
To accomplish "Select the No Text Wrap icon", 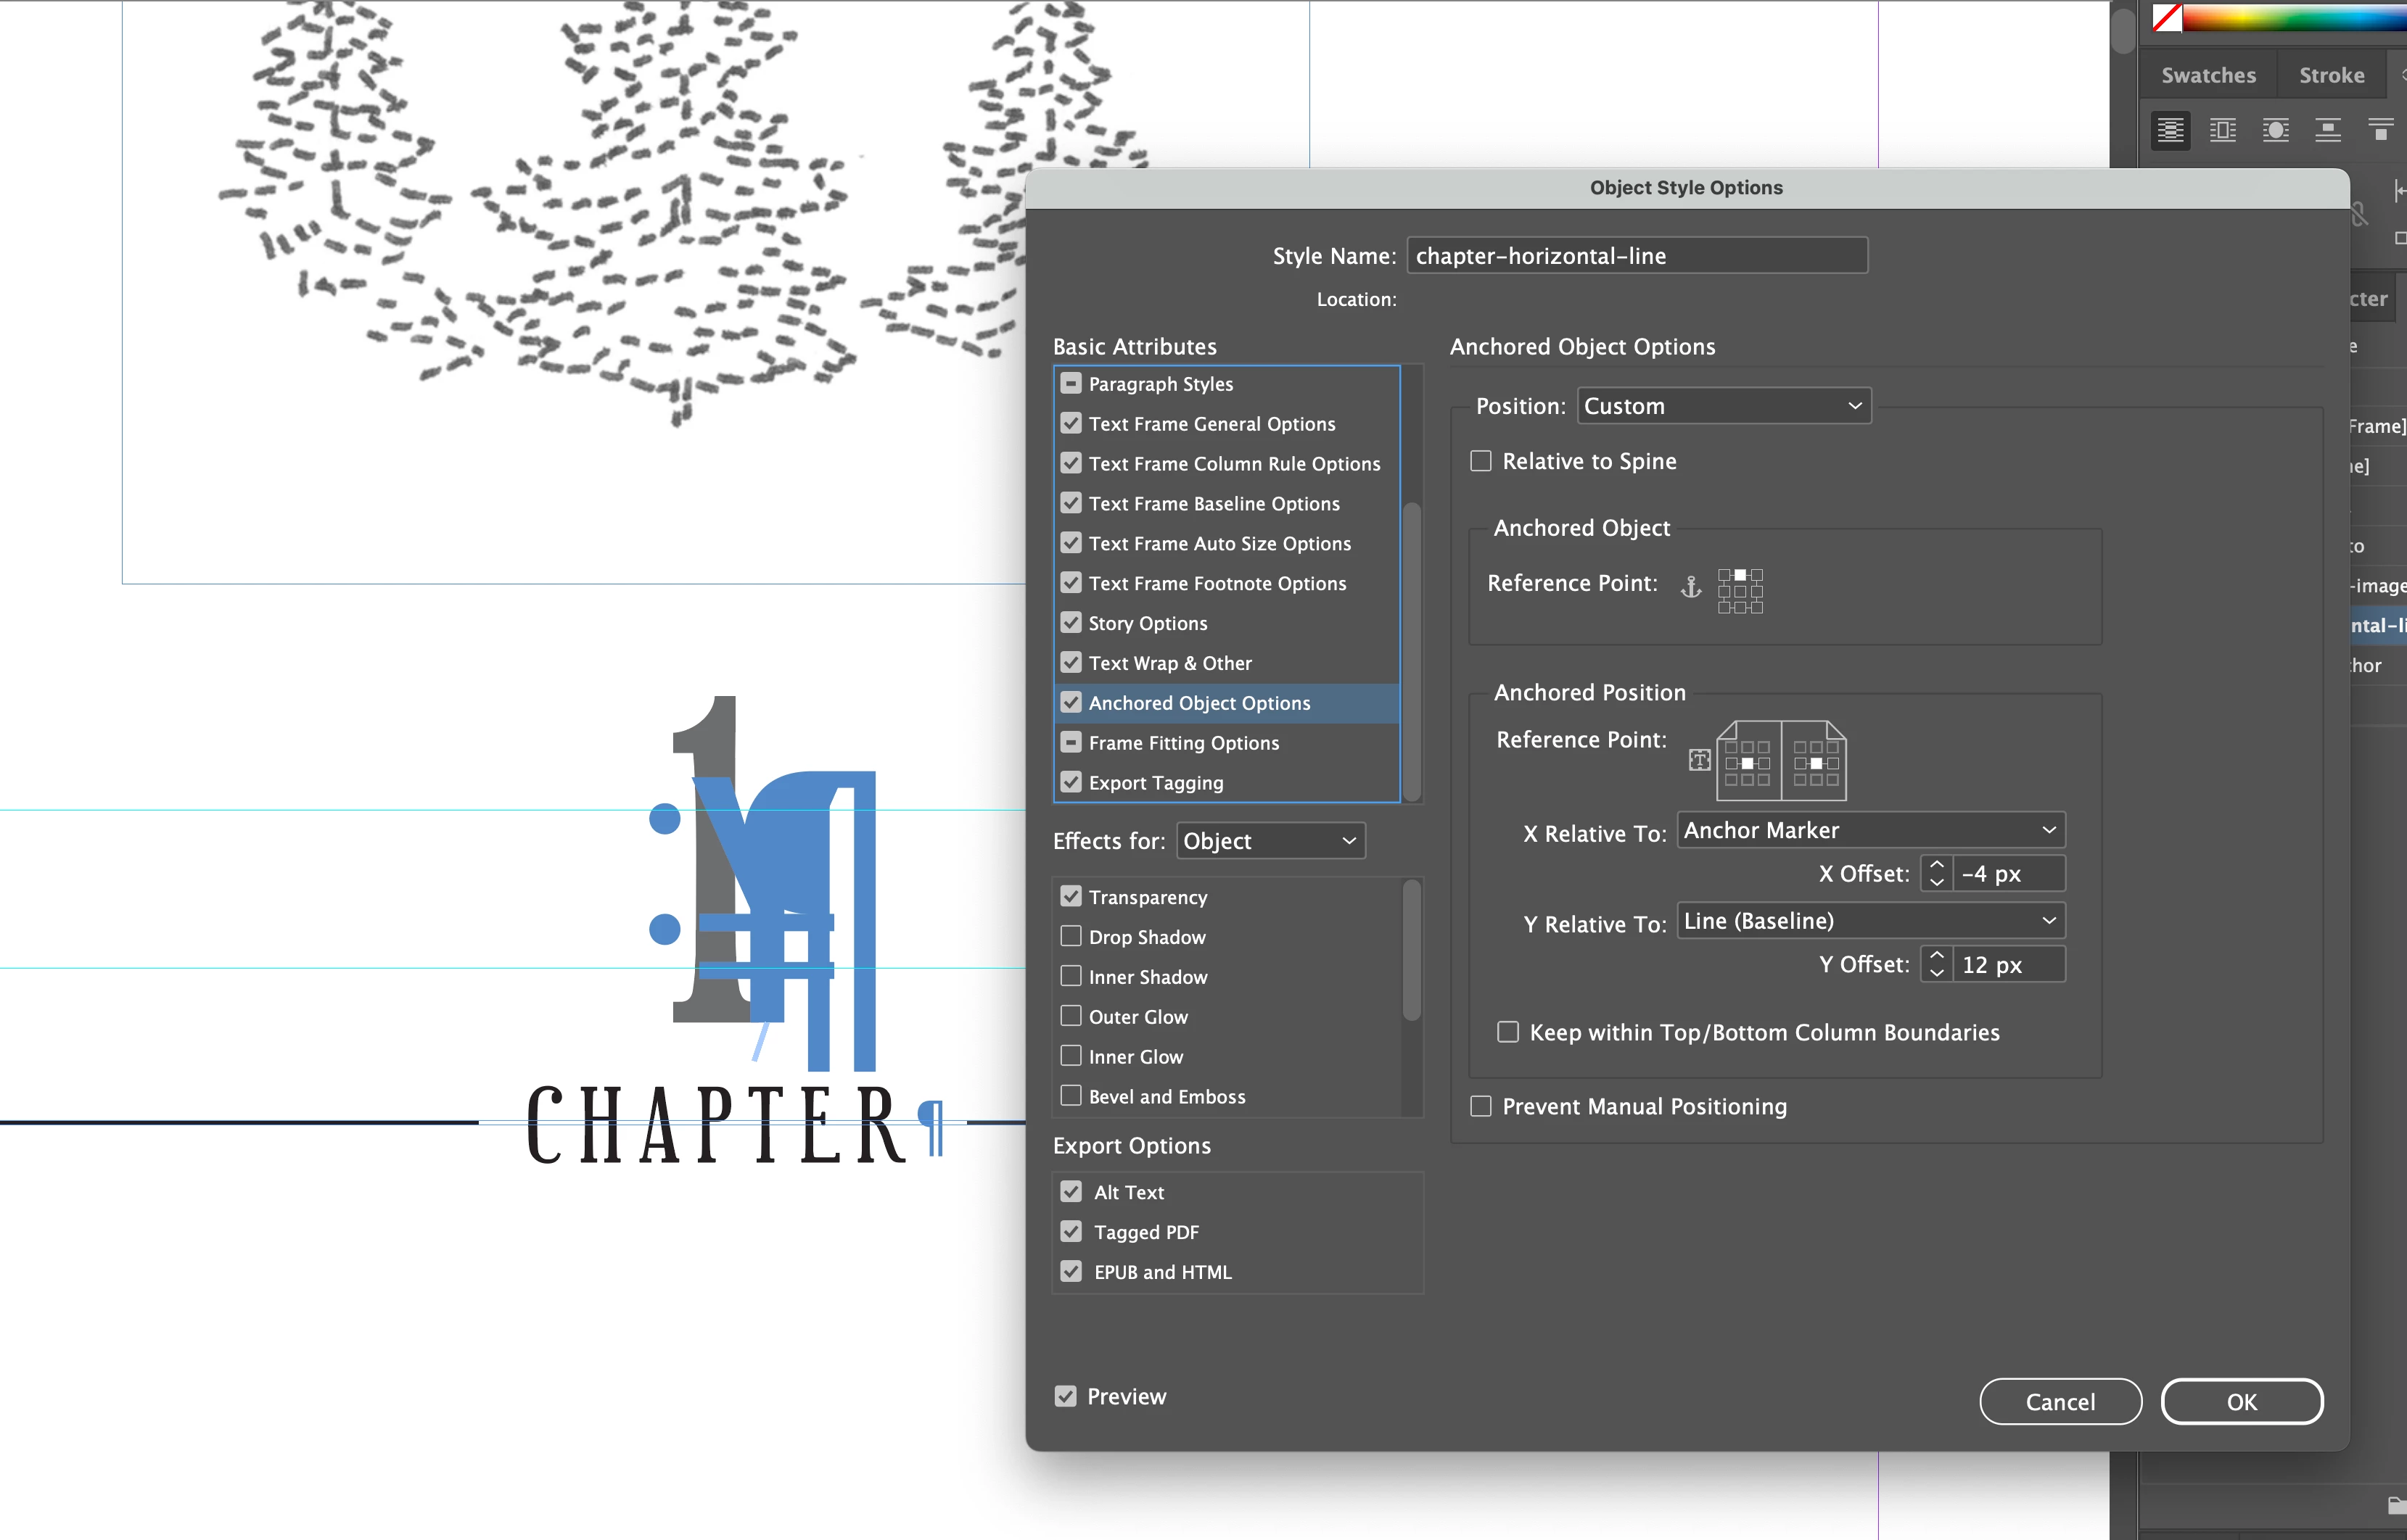I will tap(2170, 131).
